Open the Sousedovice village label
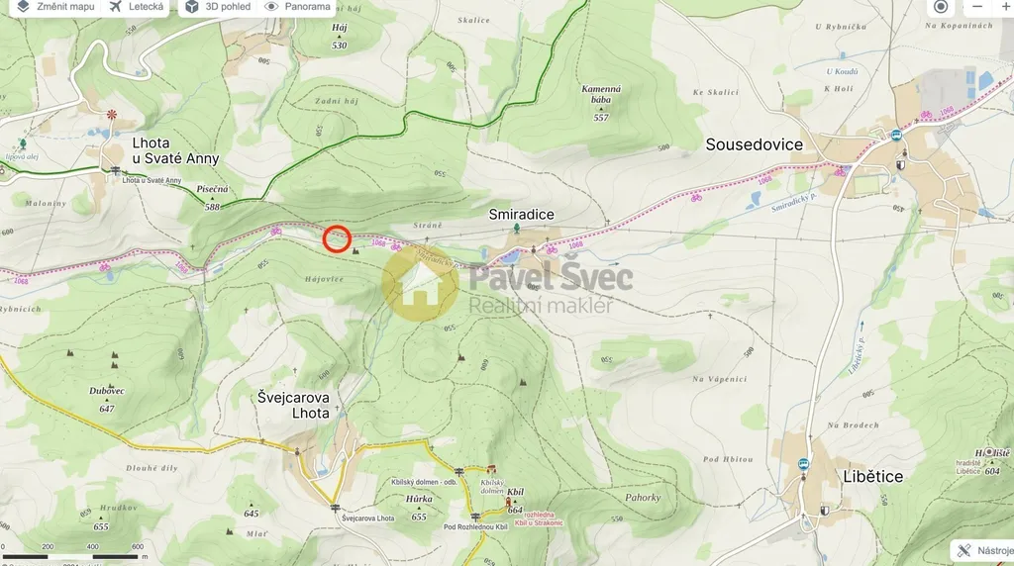 point(754,144)
